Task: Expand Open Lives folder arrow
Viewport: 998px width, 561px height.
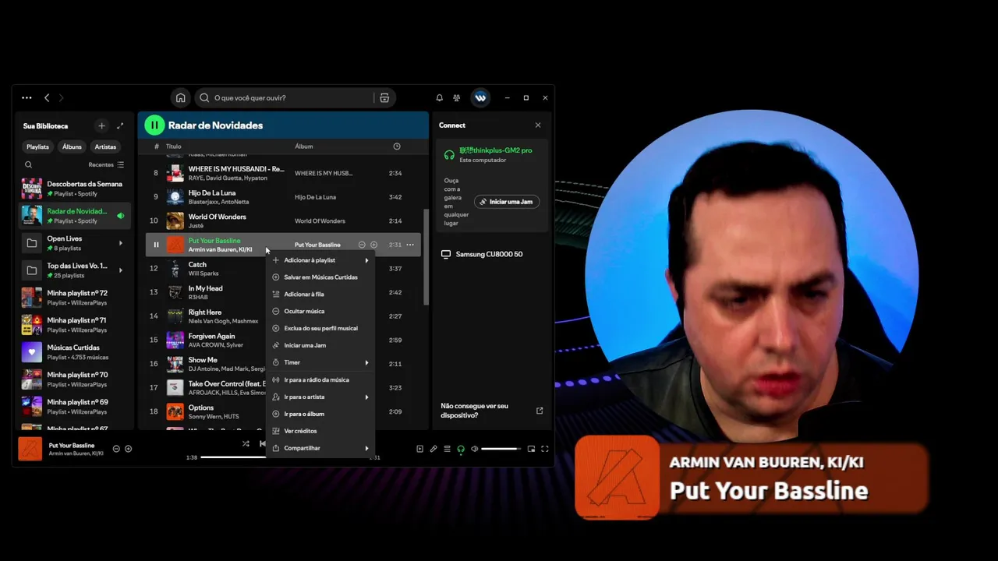Action: (120, 243)
